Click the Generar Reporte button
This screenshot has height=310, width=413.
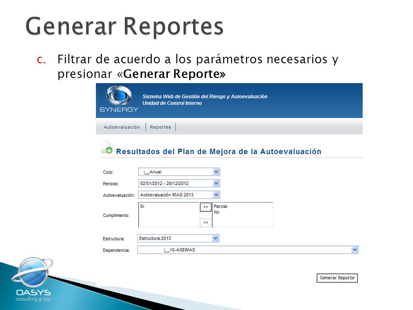point(337,278)
